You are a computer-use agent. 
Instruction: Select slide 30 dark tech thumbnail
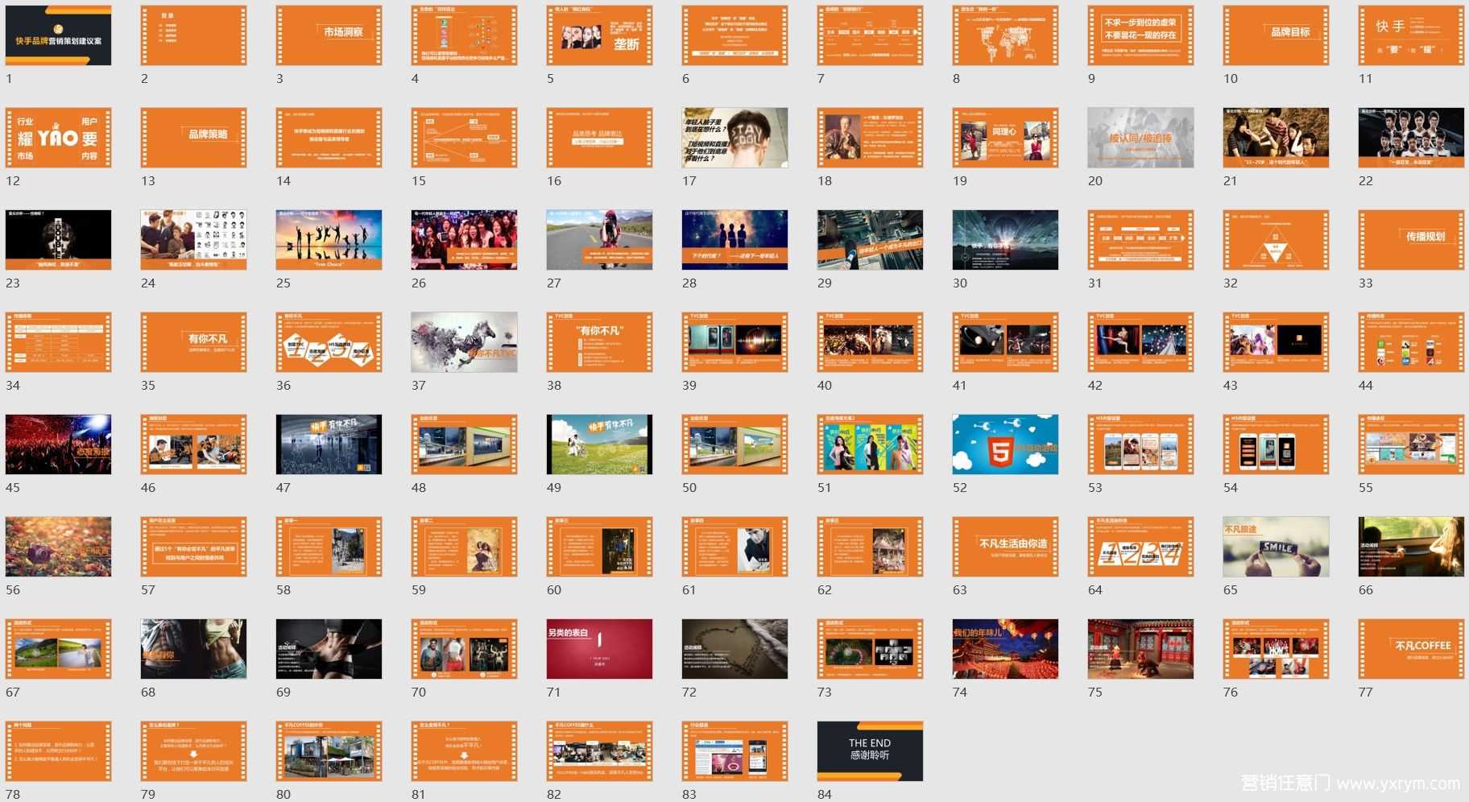pos(1005,240)
